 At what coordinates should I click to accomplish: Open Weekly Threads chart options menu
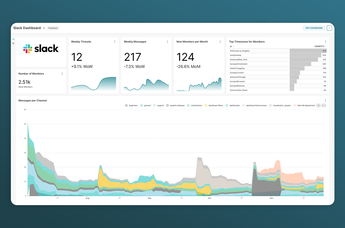click(115, 42)
